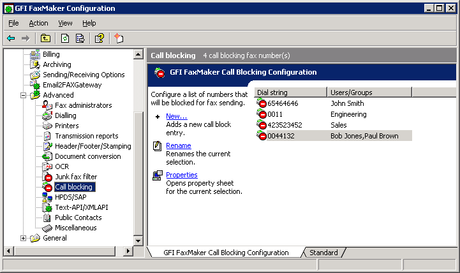460x273 pixels.
Task: Select the Dialling node icon
Action: tap(47, 115)
